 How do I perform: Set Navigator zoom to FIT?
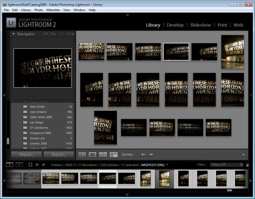pos(46,34)
